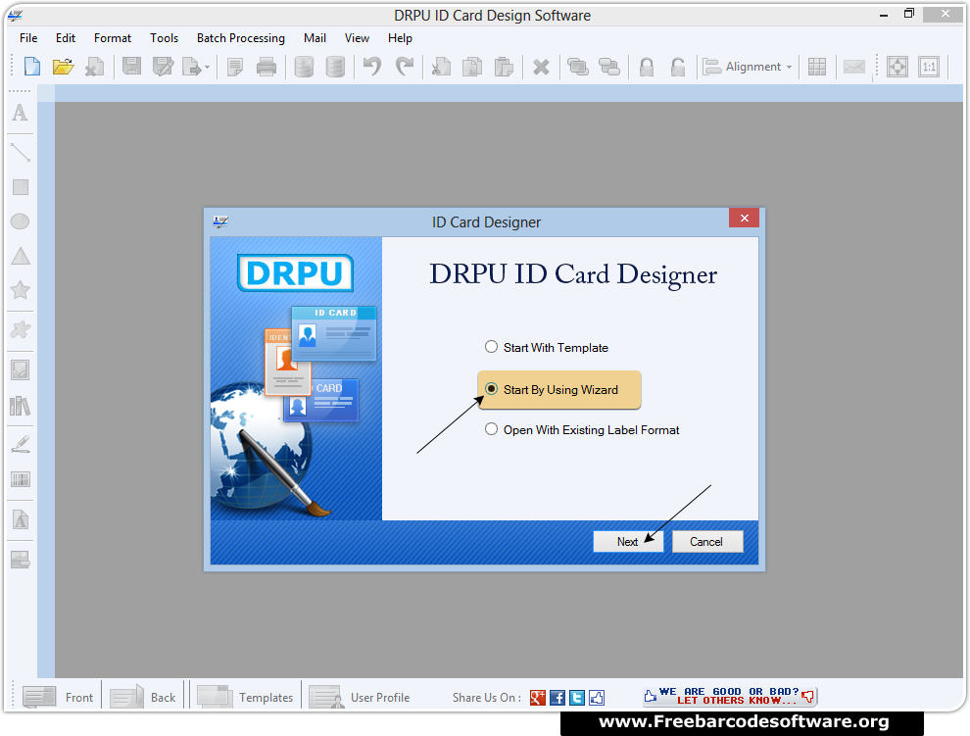970x736 pixels.
Task: Open file with the folder icon
Action: [63, 67]
